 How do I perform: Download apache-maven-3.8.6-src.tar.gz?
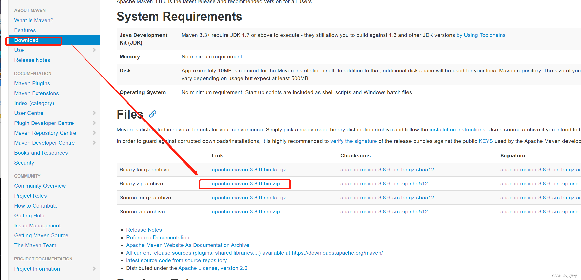[x=249, y=198]
